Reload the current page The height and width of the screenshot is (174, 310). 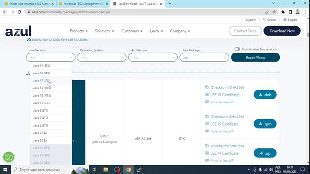tap(19, 12)
